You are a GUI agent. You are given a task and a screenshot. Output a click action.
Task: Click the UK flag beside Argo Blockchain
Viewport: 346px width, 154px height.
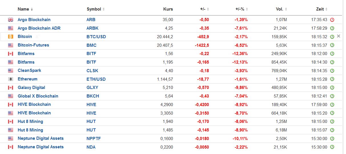[x=11, y=20]
